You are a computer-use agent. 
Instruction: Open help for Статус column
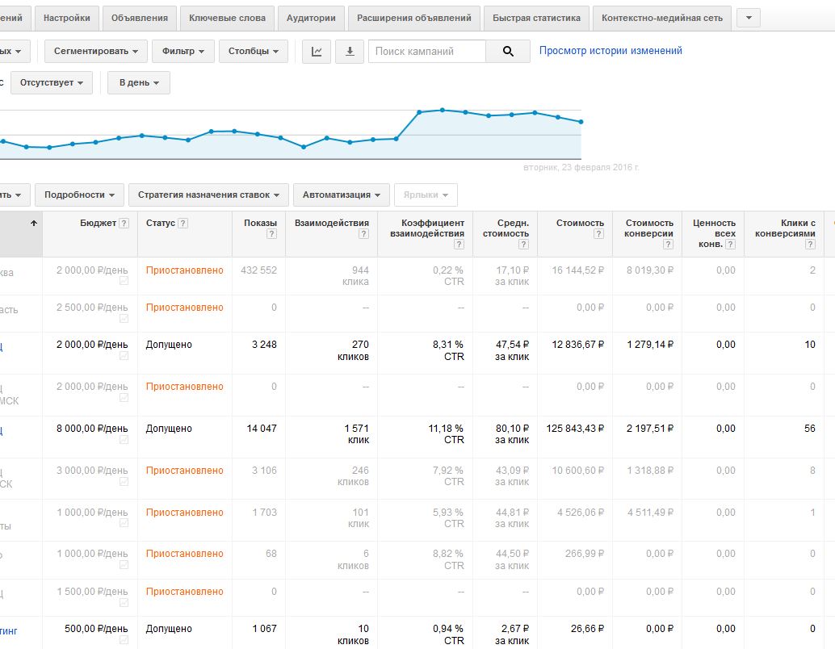[x=183, y=223]
